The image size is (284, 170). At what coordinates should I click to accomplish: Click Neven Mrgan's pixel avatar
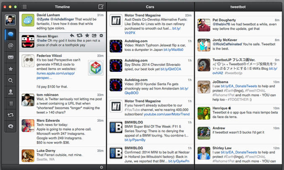28,41
